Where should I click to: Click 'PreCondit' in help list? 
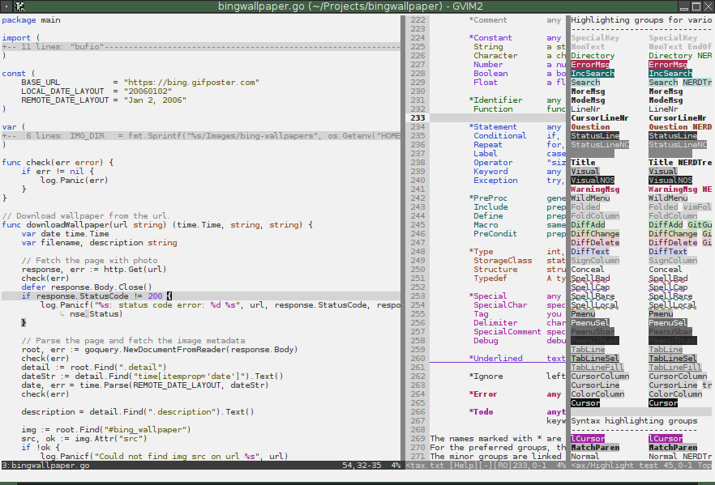tap(495, 234)
